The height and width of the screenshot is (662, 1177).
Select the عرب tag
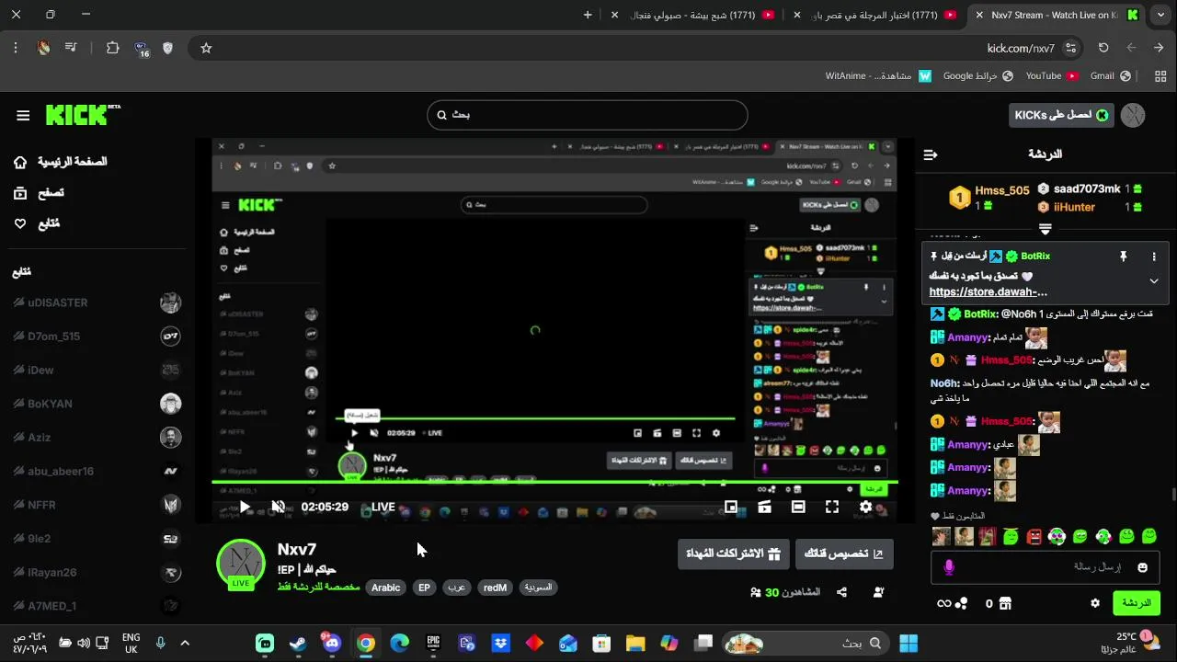point(457,588)
